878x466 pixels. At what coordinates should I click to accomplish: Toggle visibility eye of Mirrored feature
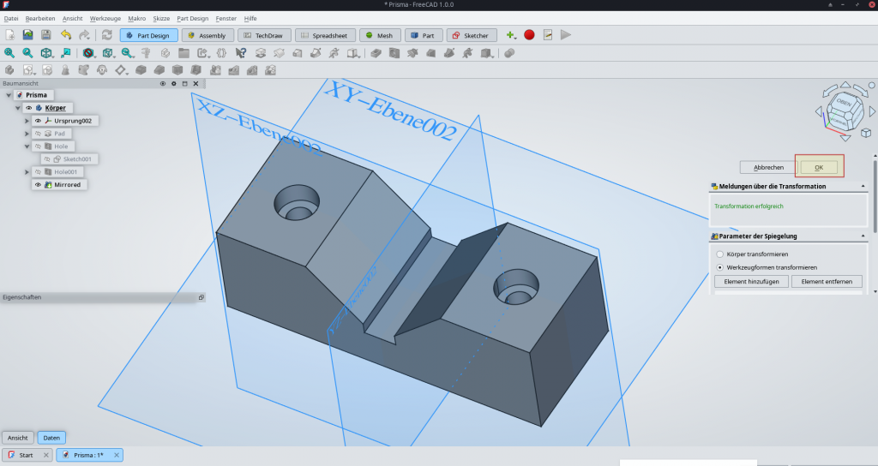(38, 185)
